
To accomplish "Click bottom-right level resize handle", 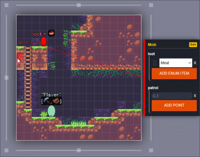I will coord(151,150).
